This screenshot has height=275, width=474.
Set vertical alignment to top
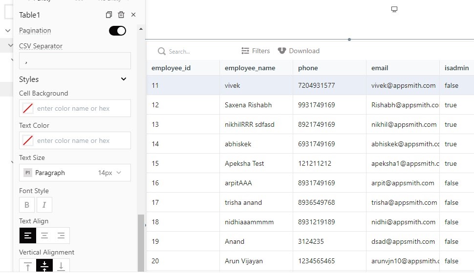click(28, 266)
